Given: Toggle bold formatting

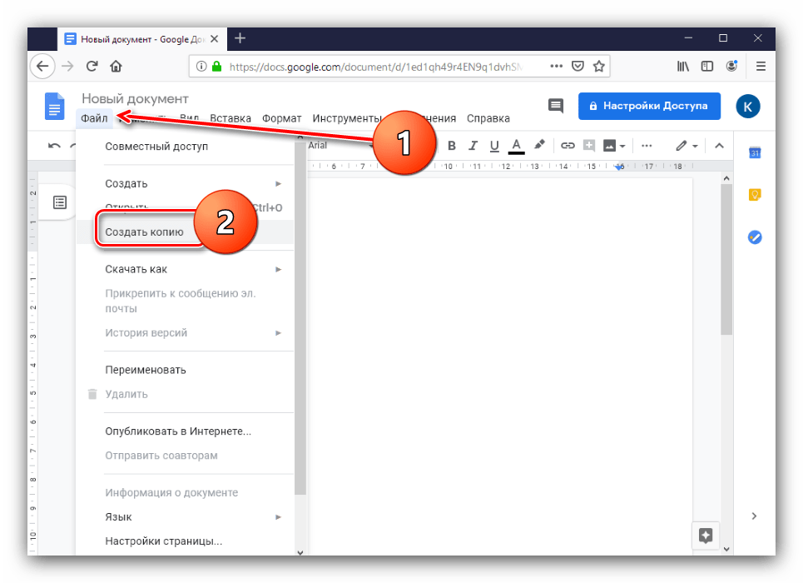Looking at the screenshot, I should tap(451, 146).
